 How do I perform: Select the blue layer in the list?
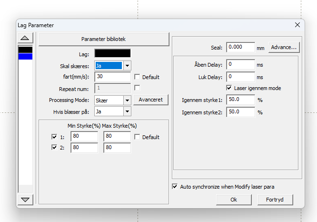point(26,57)
